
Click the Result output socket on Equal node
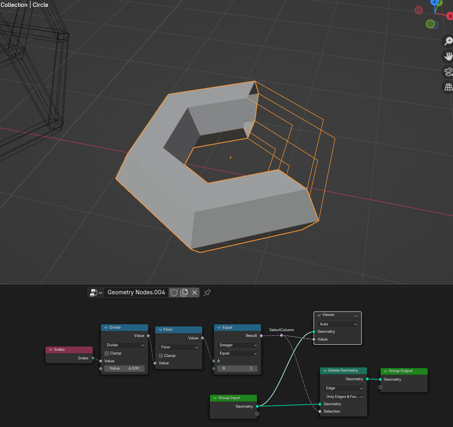point(261,336)
